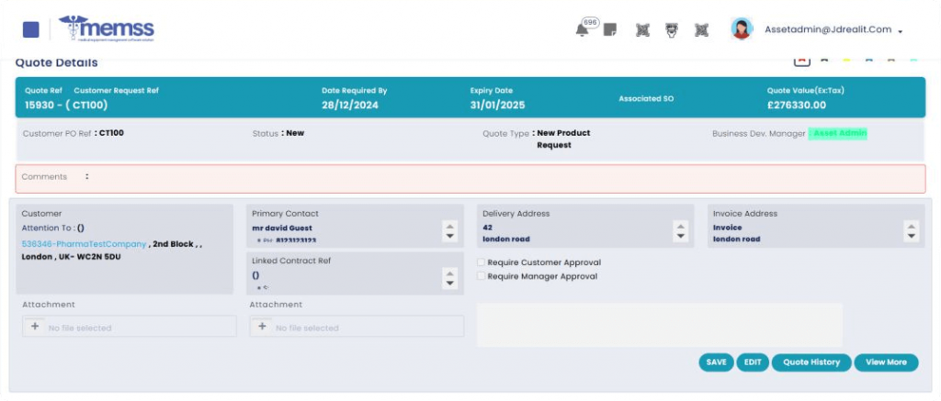941x401 pixels.
Task: Open the notifications bell showing 696
Action: 582,30
